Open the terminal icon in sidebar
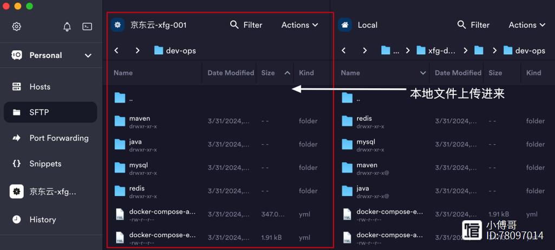The image size is (555, 250). (x=87, y=27)
